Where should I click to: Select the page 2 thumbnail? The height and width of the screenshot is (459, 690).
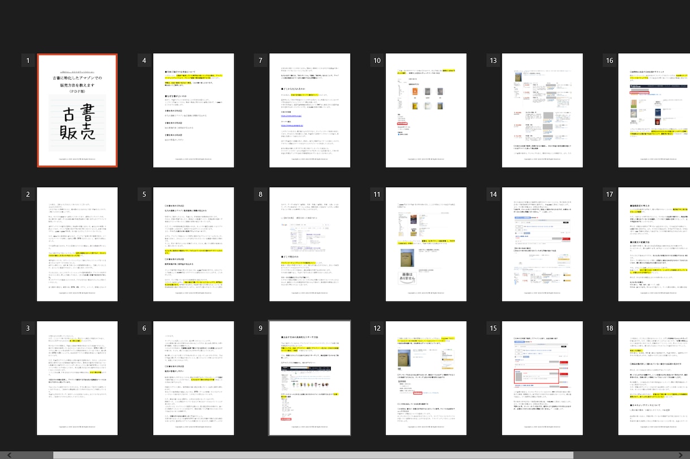pos(77,245)
